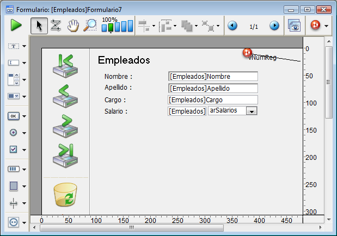Open alignment tool dropdown arrow
The height and width of the screenshot is (236, 337).
[x=154, y=26]
